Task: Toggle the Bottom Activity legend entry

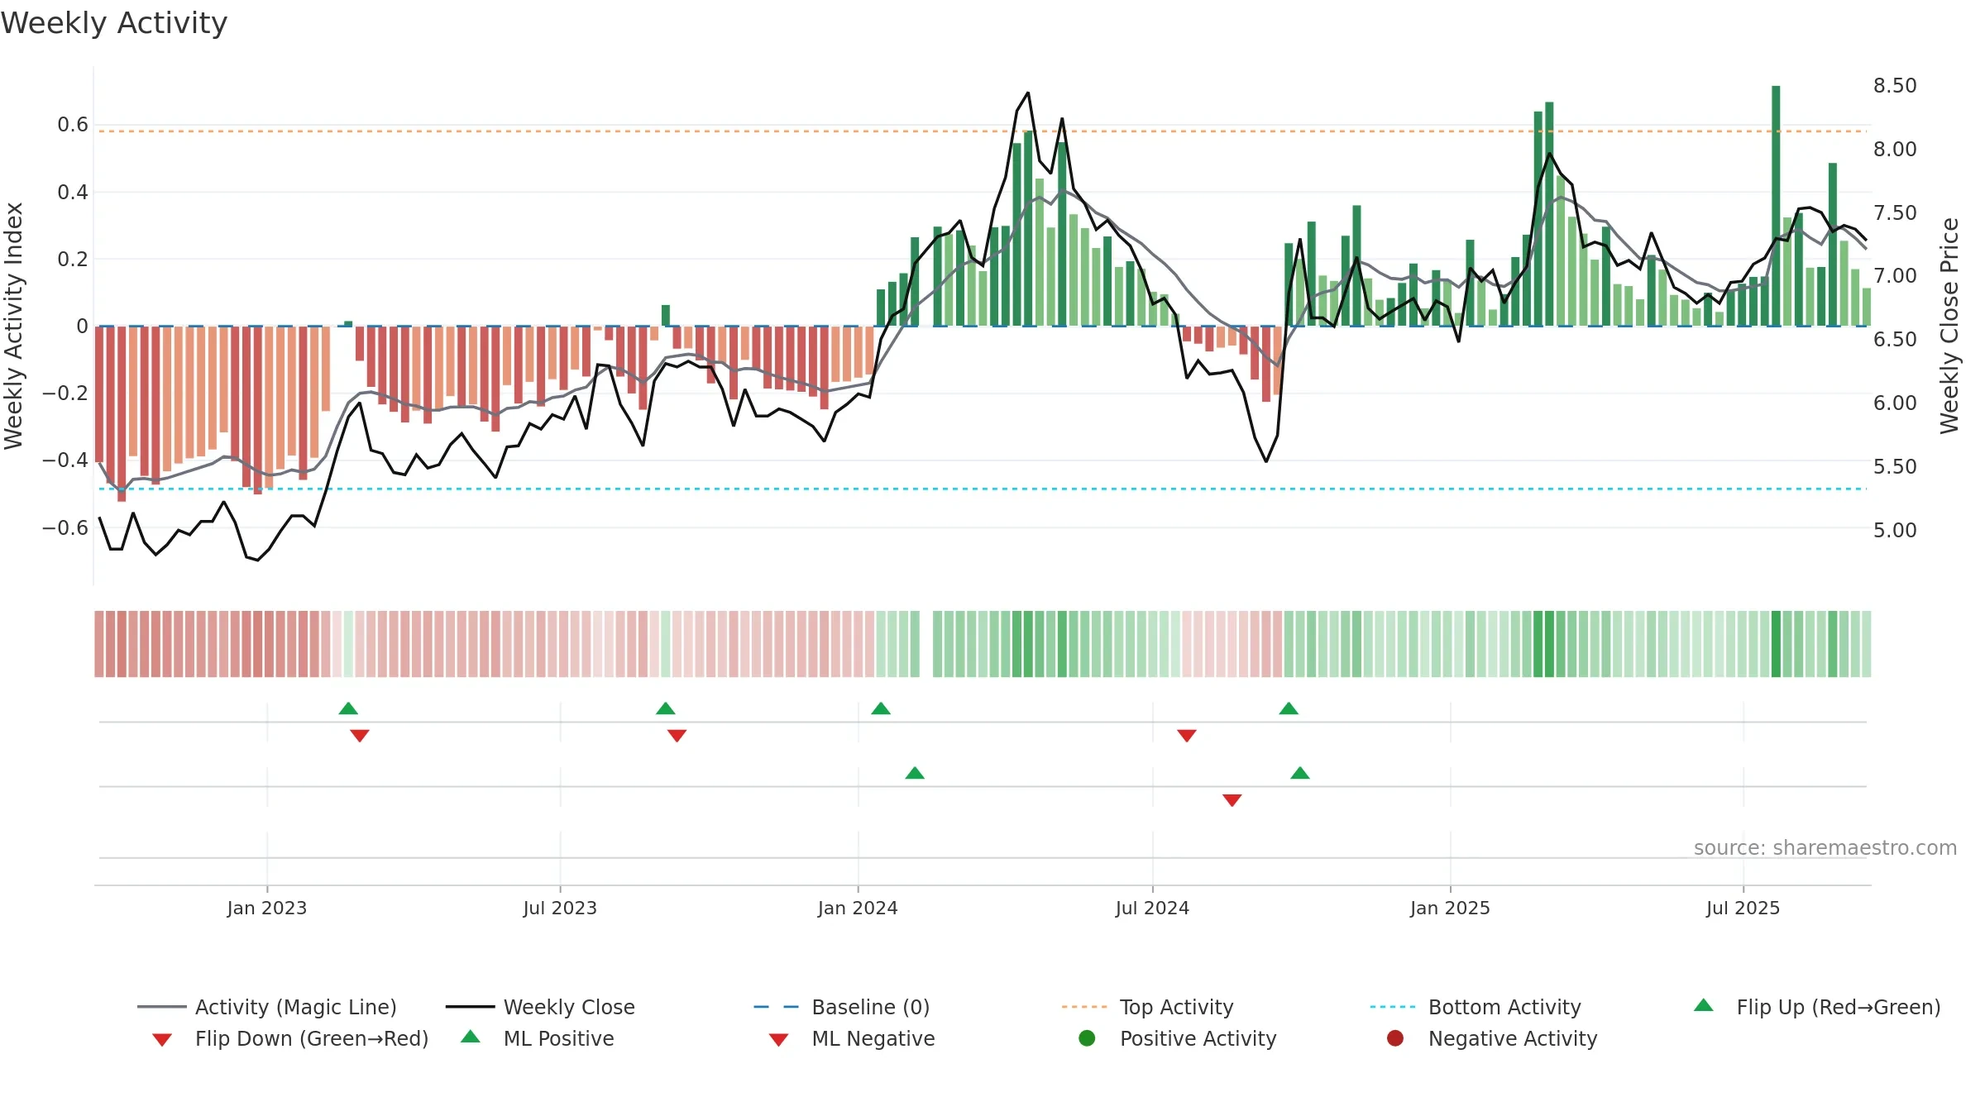Action: 1476,1007
